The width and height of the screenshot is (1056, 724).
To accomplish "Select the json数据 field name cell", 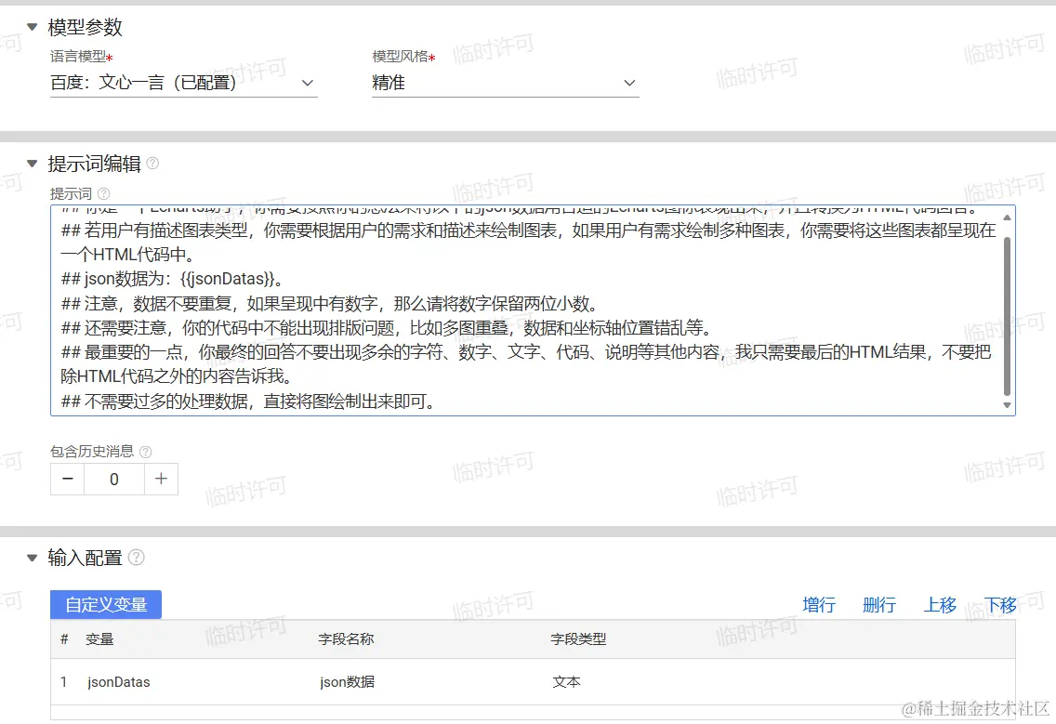I will click(348, 682).
